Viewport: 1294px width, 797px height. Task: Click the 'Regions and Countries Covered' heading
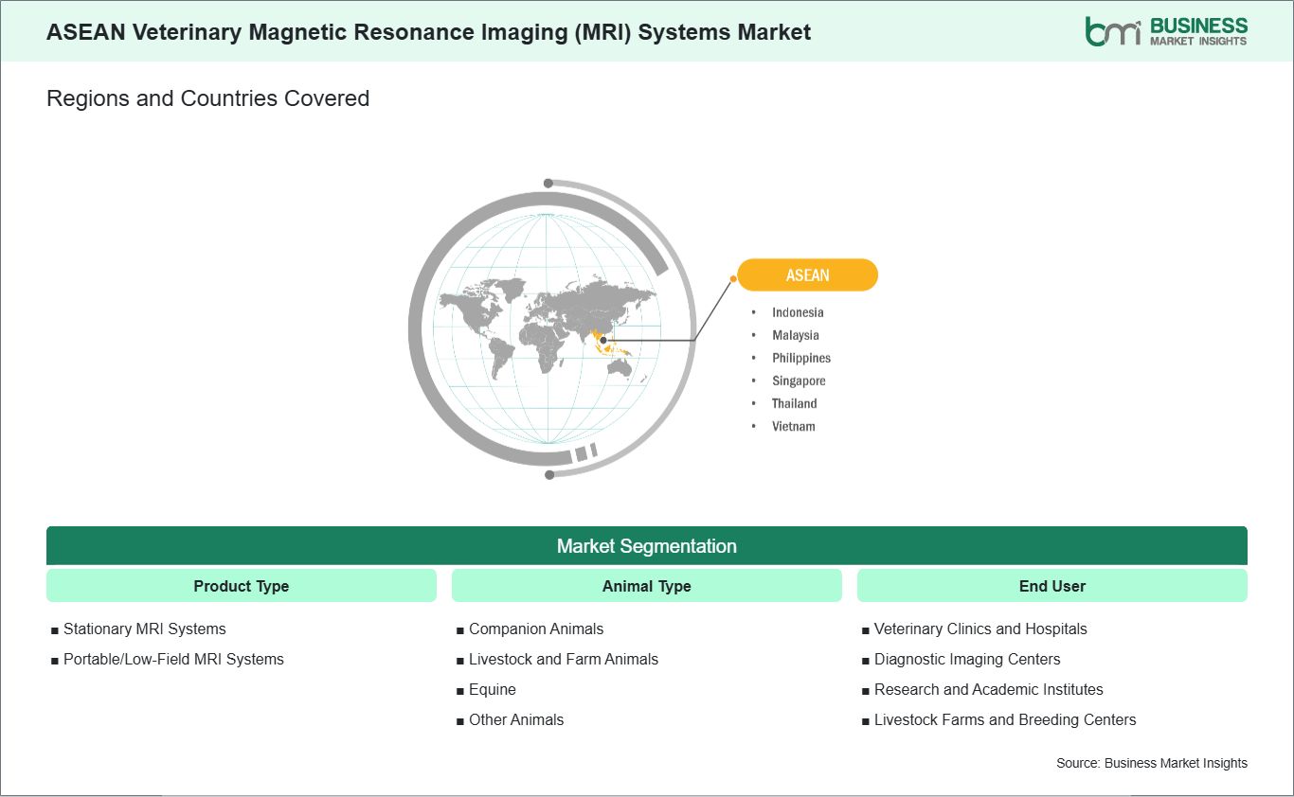point(207,98)
